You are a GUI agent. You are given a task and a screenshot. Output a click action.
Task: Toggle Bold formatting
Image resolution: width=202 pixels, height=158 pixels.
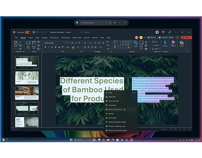click(x=45, y=47)
